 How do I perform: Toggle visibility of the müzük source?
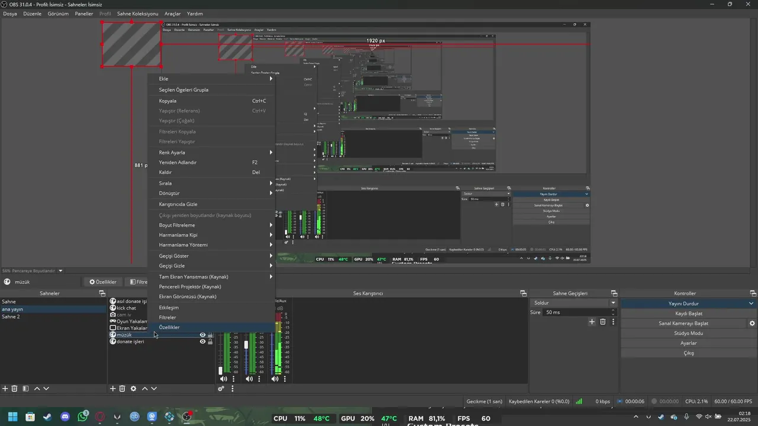coord(203,335)
